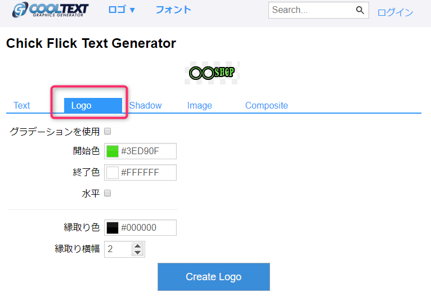Click the ログイン link
Image resolution: width=431 pixels, height=296 pixels.
click(395, 12)
